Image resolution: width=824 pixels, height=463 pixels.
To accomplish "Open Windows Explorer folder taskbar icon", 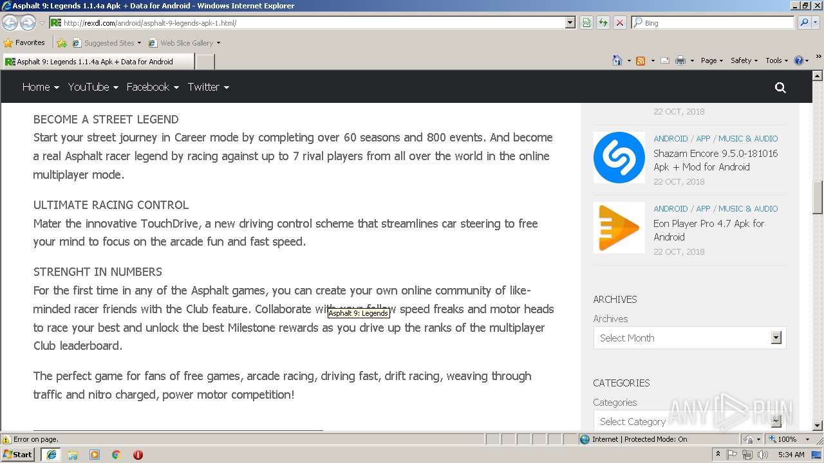I will tap(73, 454).
